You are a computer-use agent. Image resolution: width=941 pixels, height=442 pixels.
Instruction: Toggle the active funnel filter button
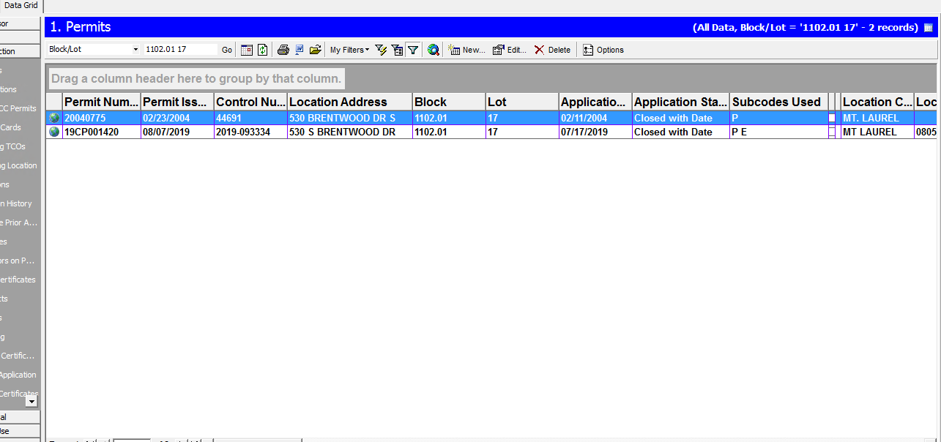pos(413,50)
